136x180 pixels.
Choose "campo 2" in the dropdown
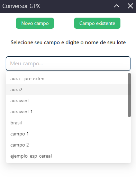click(x=67, y=145)
